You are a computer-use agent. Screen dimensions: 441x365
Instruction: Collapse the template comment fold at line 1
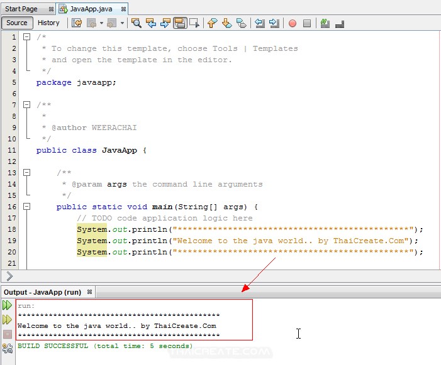26,37
